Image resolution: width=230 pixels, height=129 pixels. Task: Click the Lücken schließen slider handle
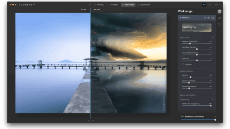(189, 83)
